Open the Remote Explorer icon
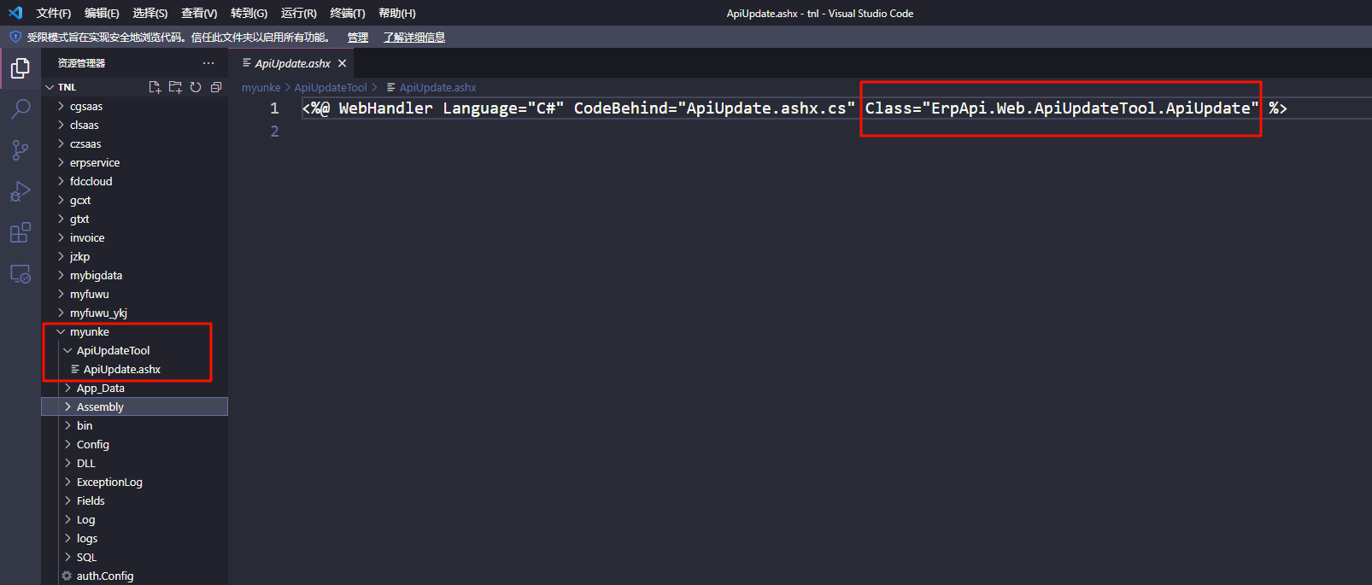Screen dimensions: 1372x585 click(20, 274)
